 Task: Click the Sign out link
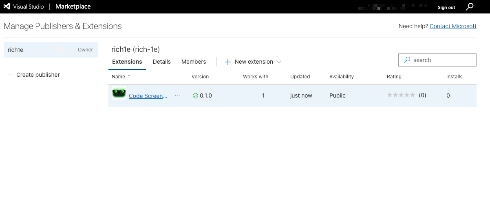pos(446,7)
